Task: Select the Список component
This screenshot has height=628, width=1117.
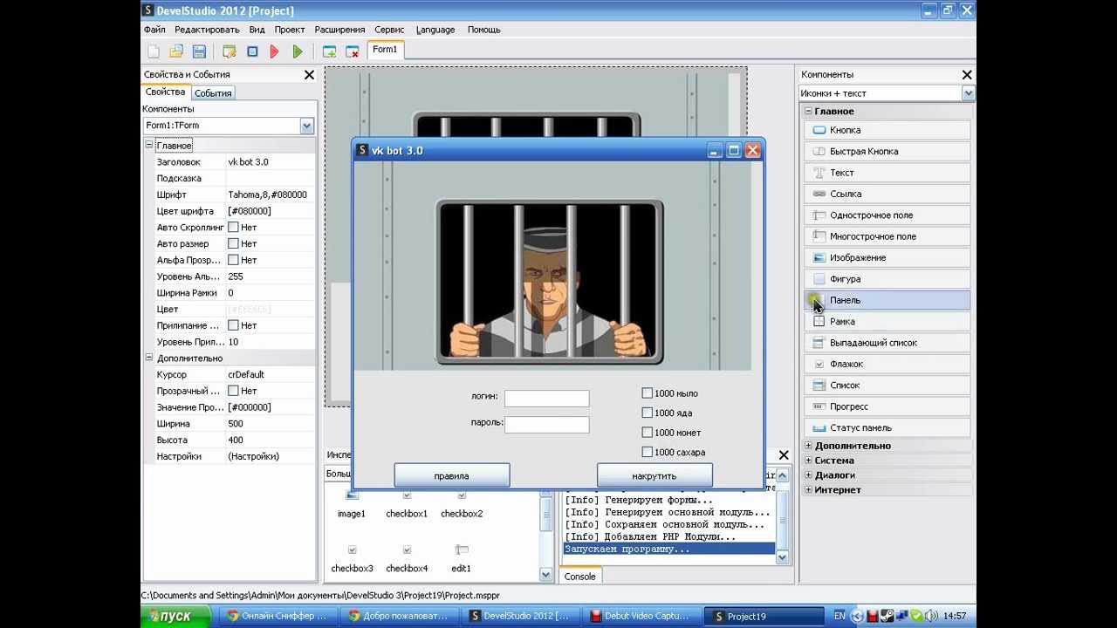Action: tap(887, 385)
